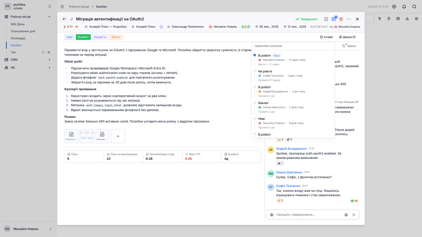
Task: Select the На рев'ю timeline dot
Action: 255,71
